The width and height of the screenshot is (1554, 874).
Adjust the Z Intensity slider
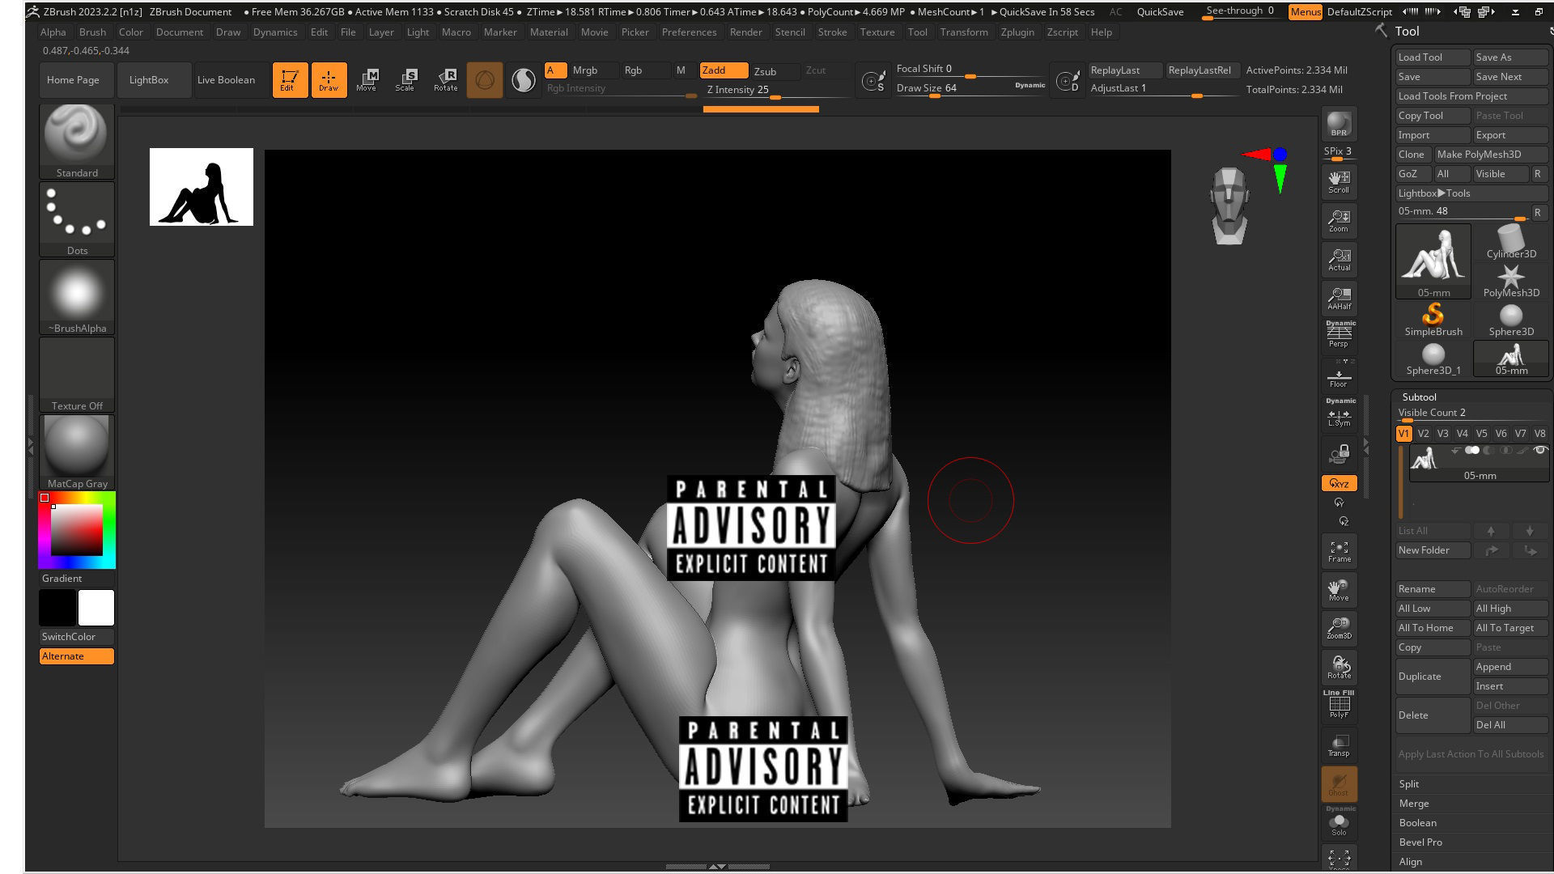click(x=777, y=91)
